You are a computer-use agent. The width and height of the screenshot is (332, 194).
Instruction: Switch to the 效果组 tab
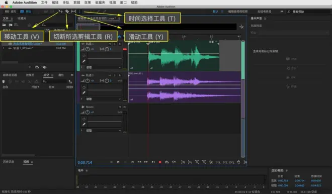(30, 75)
